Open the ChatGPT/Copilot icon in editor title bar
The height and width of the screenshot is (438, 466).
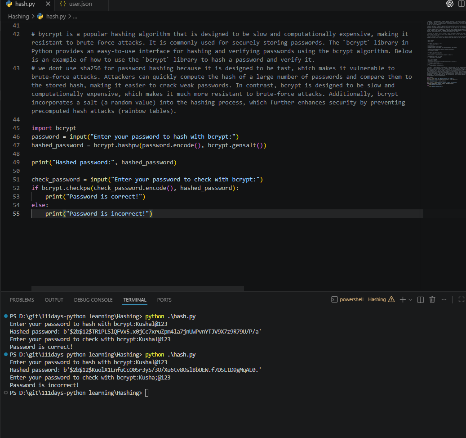[450, 4]
